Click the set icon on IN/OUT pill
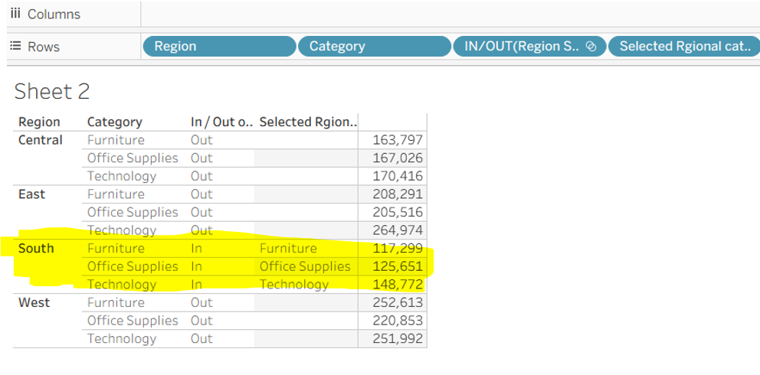This screenshot has width=760, height=375. (591, 47)
